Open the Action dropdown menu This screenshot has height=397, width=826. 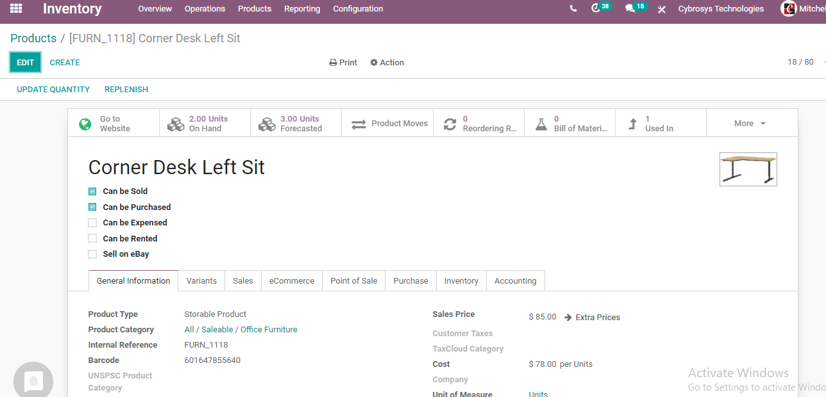tap(387, 63)
